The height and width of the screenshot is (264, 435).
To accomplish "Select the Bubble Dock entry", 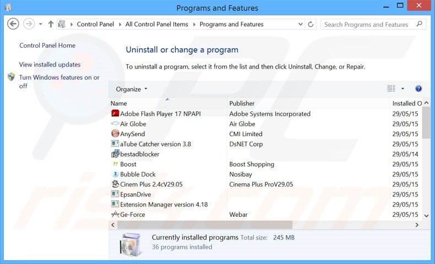I will [x=138, y=174].
